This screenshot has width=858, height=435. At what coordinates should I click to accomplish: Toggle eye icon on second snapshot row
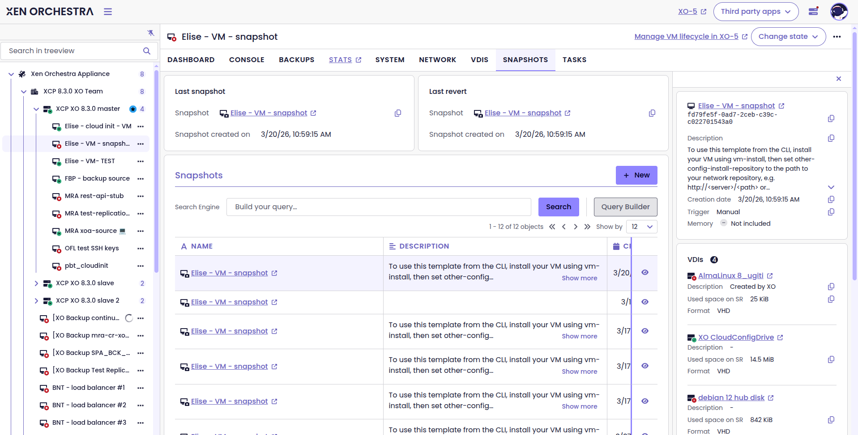pyautogui.click(x=645, y=302)
